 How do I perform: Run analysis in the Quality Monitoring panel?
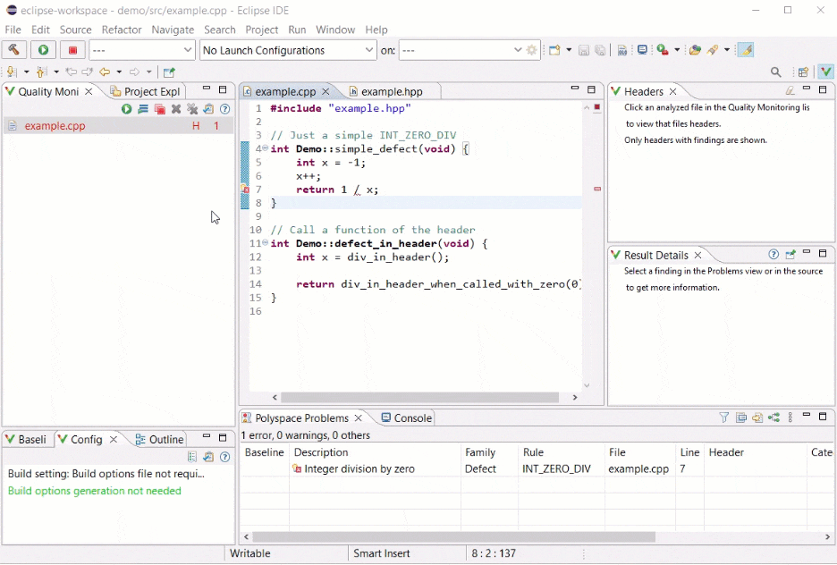tap(126, 109)
